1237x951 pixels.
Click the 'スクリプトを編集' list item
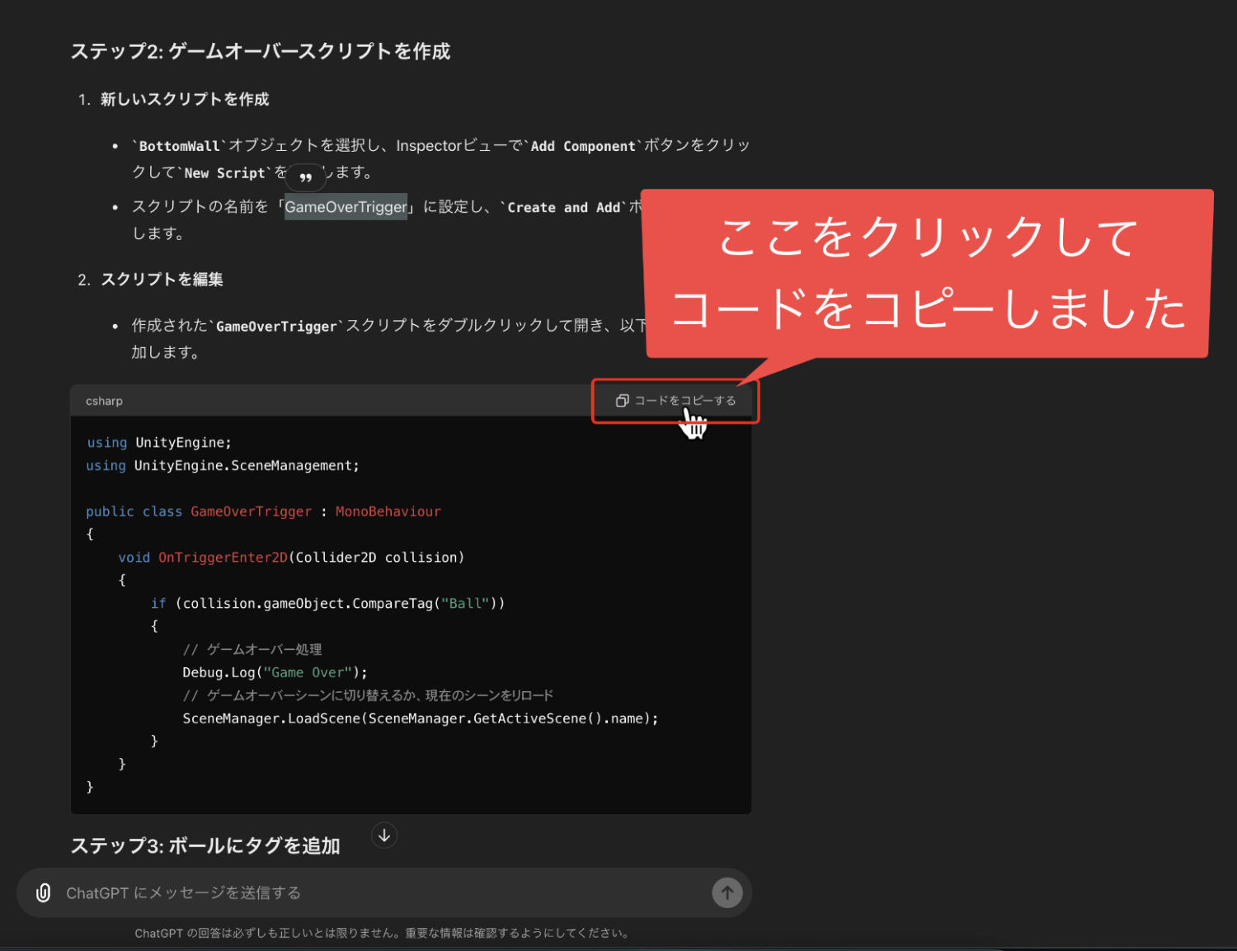pos(162,280)
